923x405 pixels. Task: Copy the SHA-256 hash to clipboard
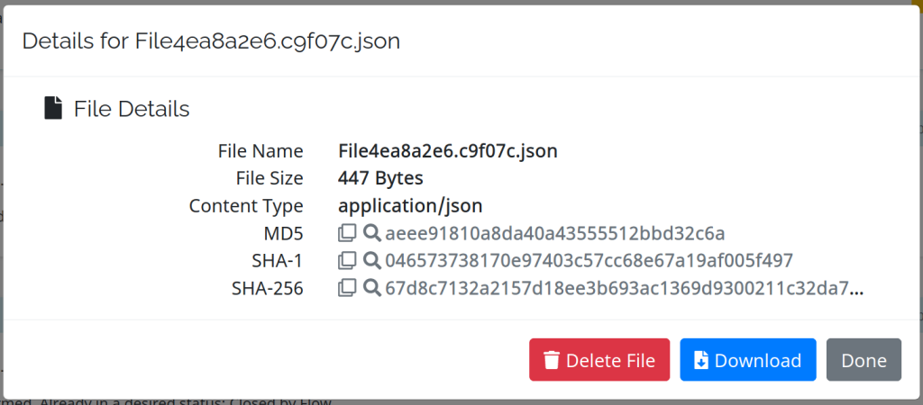tap(347, 289)
